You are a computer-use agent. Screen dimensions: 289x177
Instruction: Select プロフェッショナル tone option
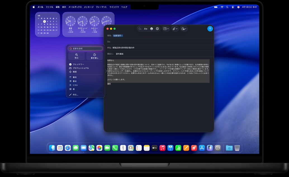coord(80,68)
